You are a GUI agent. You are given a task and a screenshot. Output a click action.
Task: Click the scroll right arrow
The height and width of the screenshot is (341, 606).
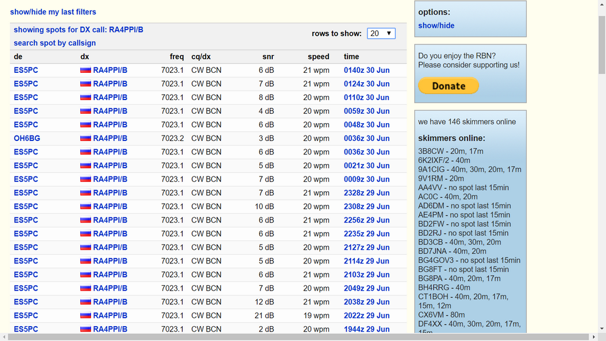(x=594, y=337)
